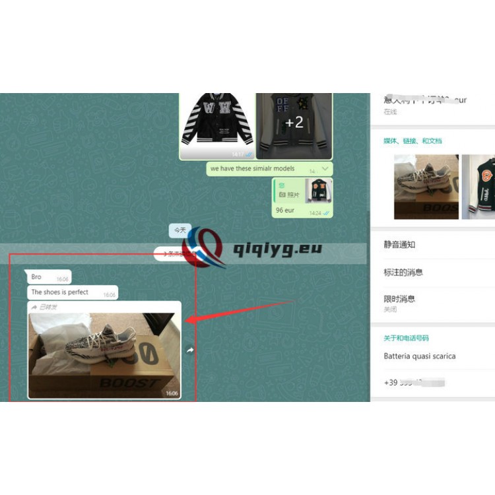This screenshot has height=495, width=495.
Task: Toggle 静音通知 mute notifications
Action: point(399,244)
